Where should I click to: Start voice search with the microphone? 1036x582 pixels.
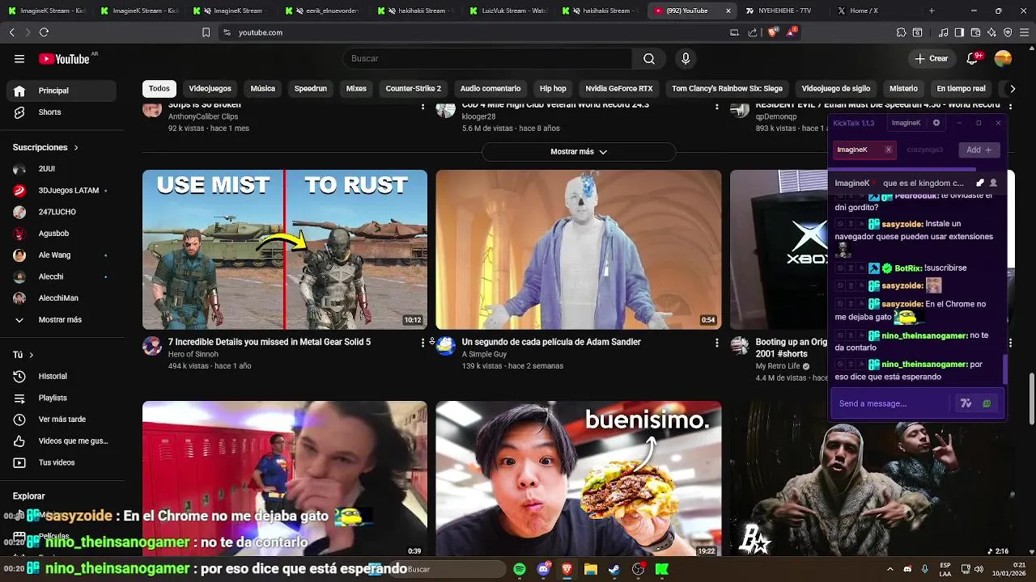pyautogui.click(x=686, y=58)
